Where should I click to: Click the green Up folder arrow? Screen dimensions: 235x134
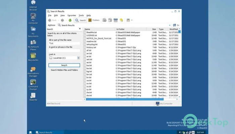[70, 20]
